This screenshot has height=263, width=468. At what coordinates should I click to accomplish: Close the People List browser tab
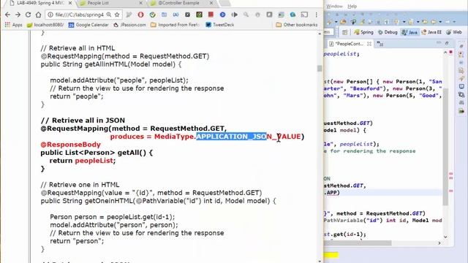[141, 3]
